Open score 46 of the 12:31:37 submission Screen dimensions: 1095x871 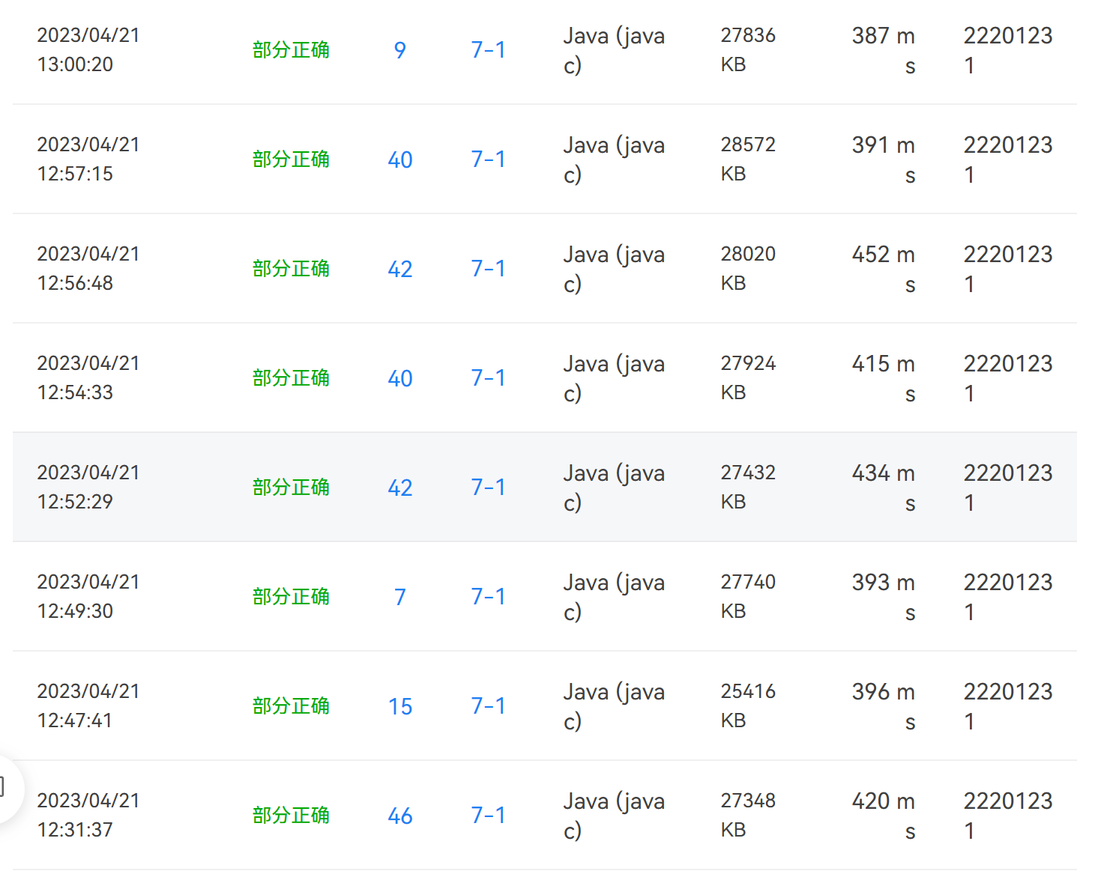click(399, 816)
